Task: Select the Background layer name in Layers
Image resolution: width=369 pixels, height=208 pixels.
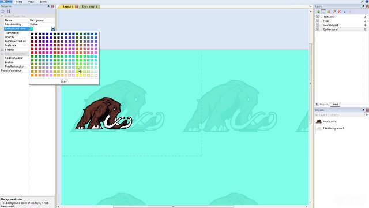Action: coord(330,29)
